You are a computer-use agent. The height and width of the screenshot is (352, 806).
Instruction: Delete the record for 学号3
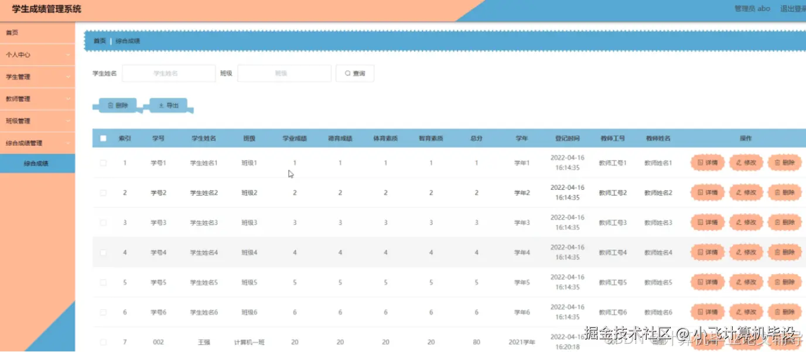click(784, 223)
